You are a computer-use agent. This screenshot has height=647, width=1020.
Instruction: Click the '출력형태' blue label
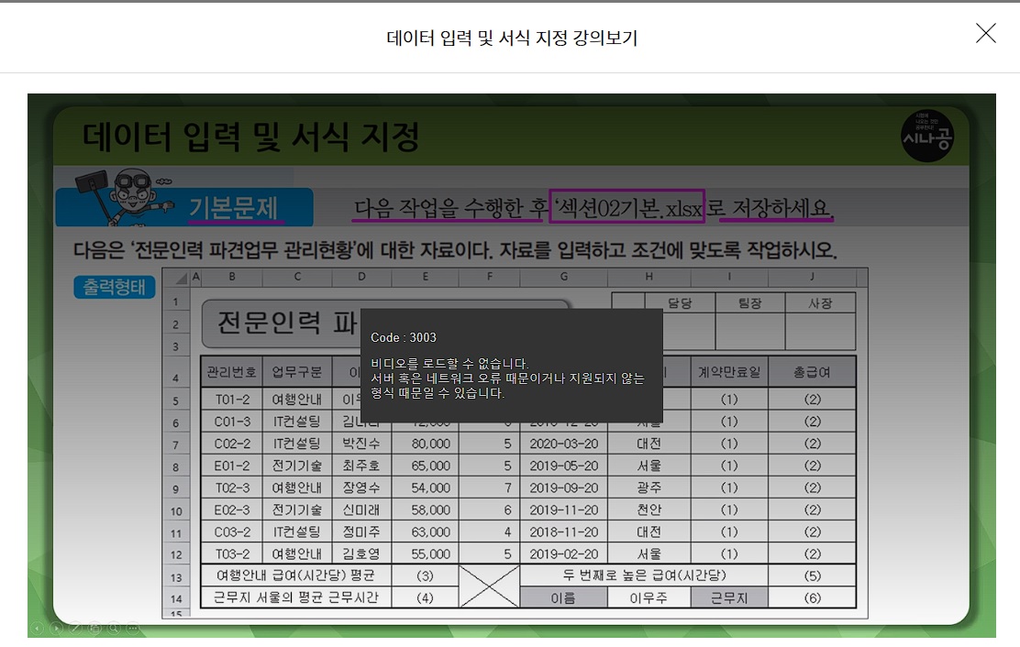click(115, 287)
